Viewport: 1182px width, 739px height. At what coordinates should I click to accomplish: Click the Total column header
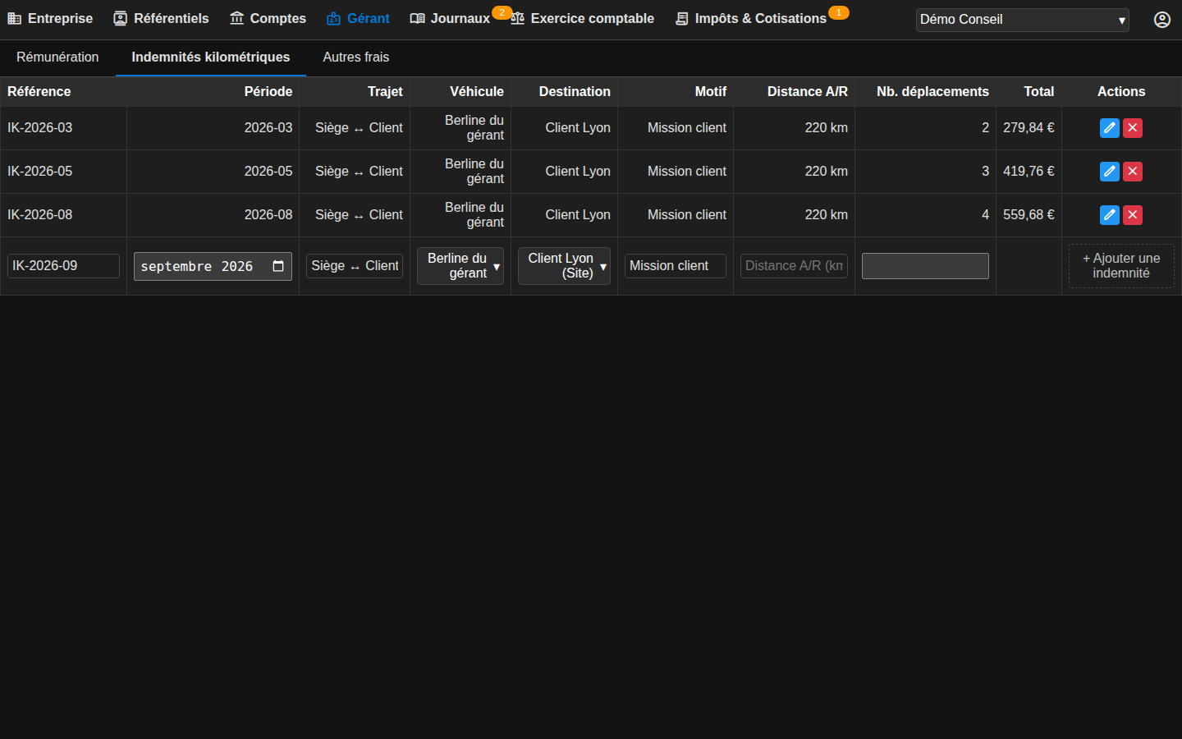[x=1029, y=92]
